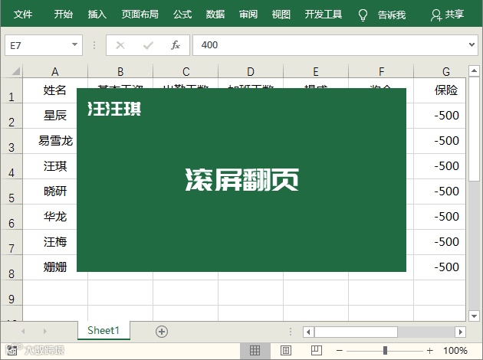This screenshot has width=483, height=360.
Task: Click the zoom out minus button
Action: pyautogui.click(x=340, y=350)
